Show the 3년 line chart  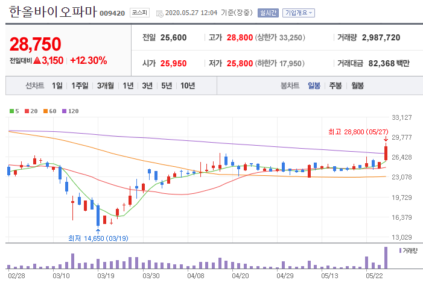pos(147,85)
